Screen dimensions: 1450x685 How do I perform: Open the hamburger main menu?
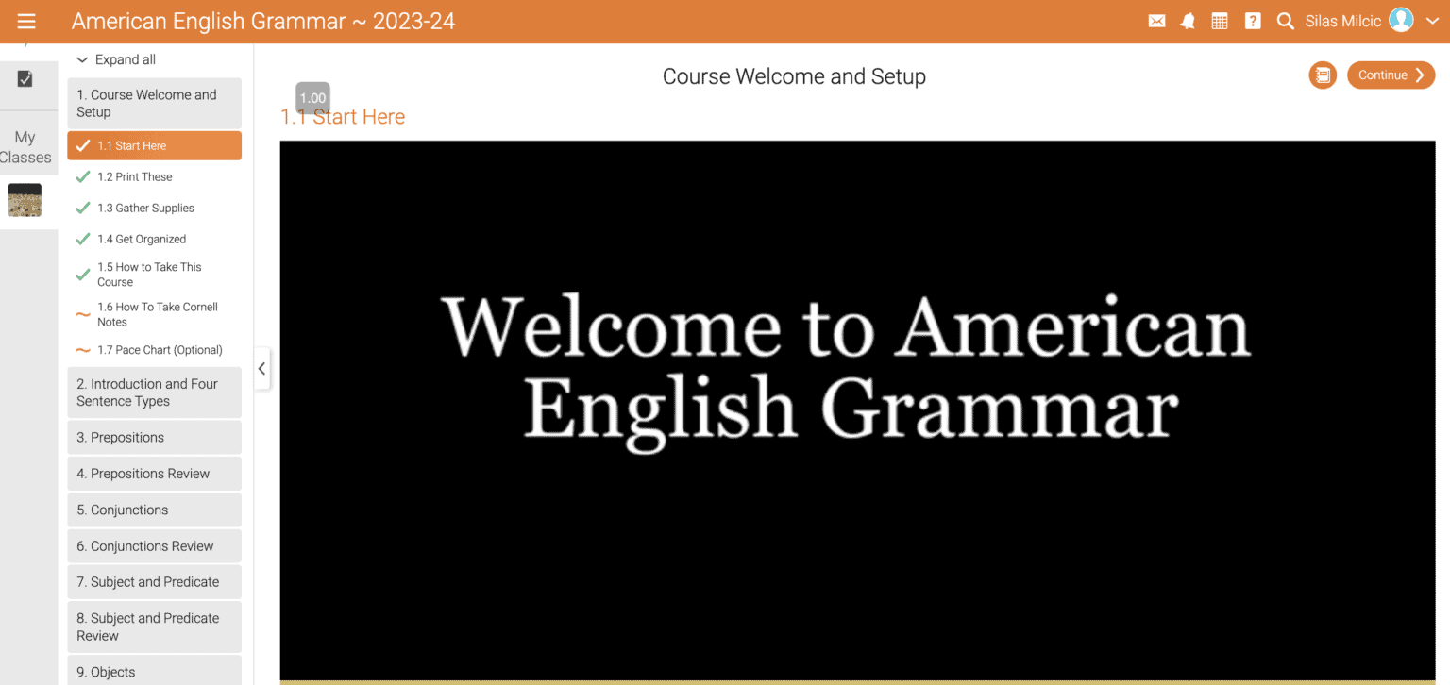point(26,21)
